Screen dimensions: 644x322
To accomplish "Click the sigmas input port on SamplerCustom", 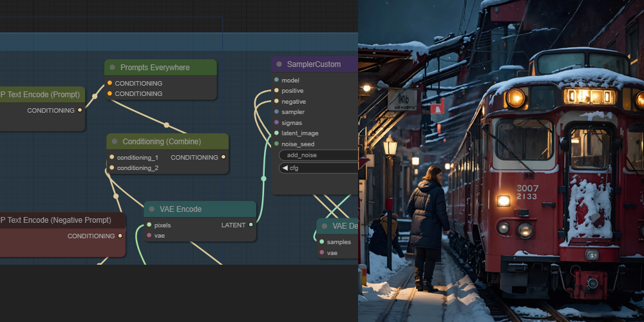I will tap(276, 122).
